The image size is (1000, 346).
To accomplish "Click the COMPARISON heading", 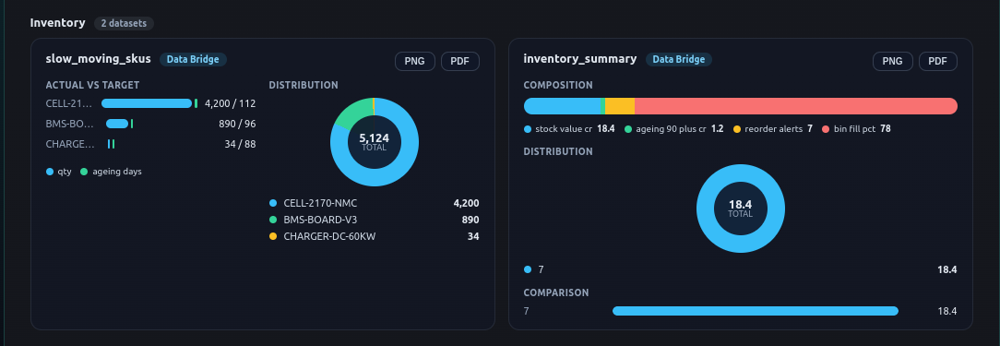I will pos(556,292).
